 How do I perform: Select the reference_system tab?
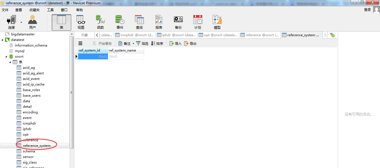(301, 35)
